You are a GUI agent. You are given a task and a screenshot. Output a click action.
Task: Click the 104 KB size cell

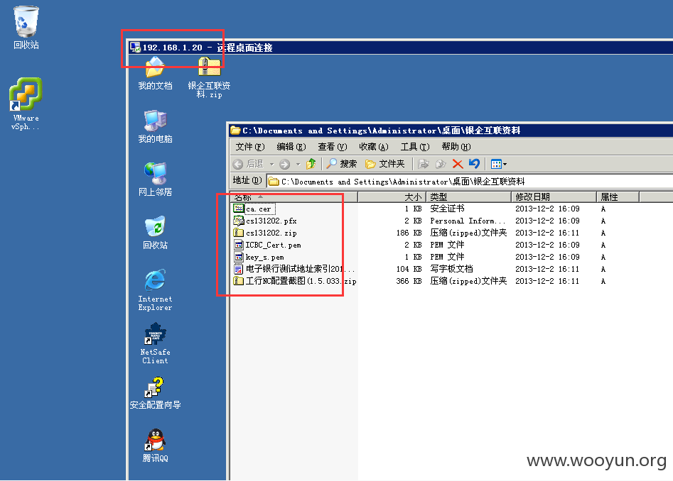pos(409,269)
